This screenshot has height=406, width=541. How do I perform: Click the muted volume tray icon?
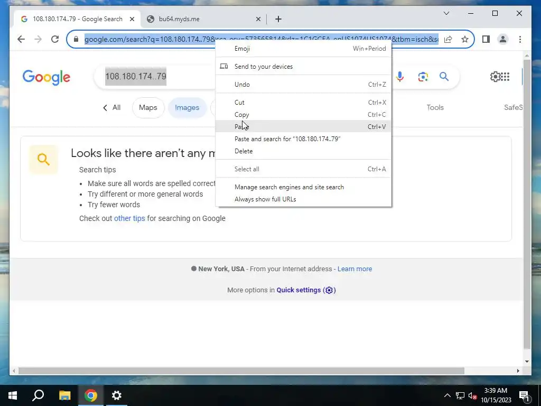point(472,395)
